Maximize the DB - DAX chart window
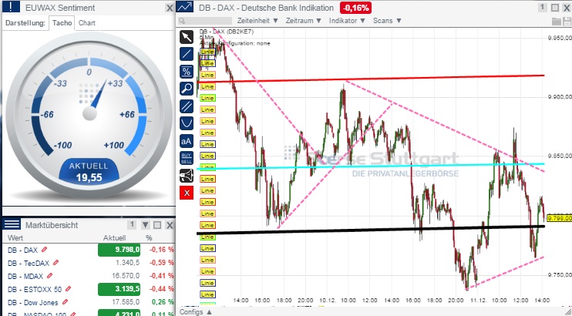This screenshot has width=572, height=316. (554, 8)
